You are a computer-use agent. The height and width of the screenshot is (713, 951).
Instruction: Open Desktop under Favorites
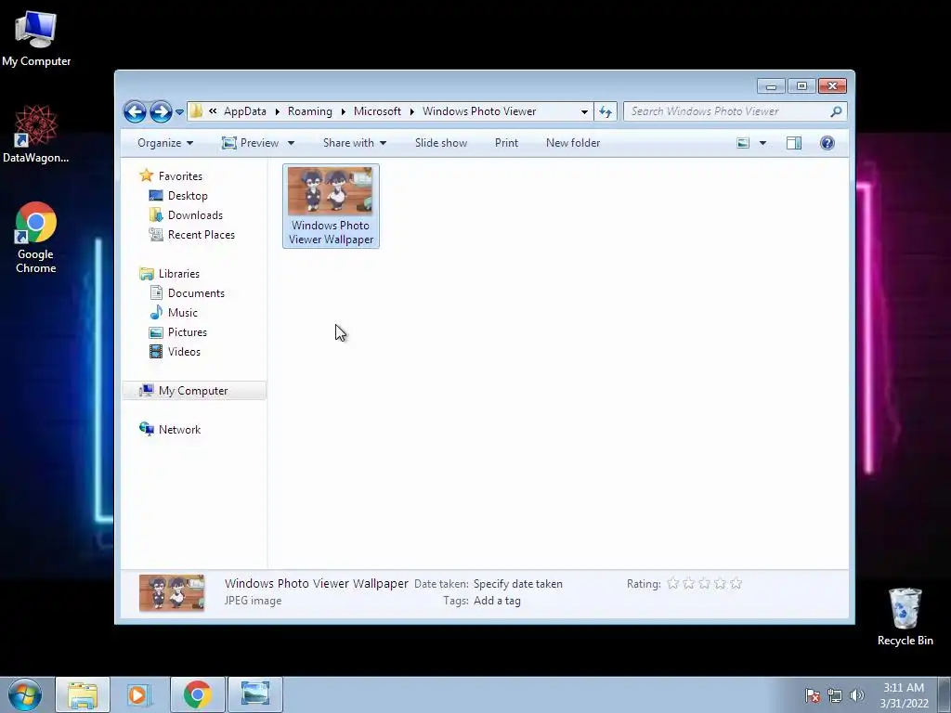[188, 196]
